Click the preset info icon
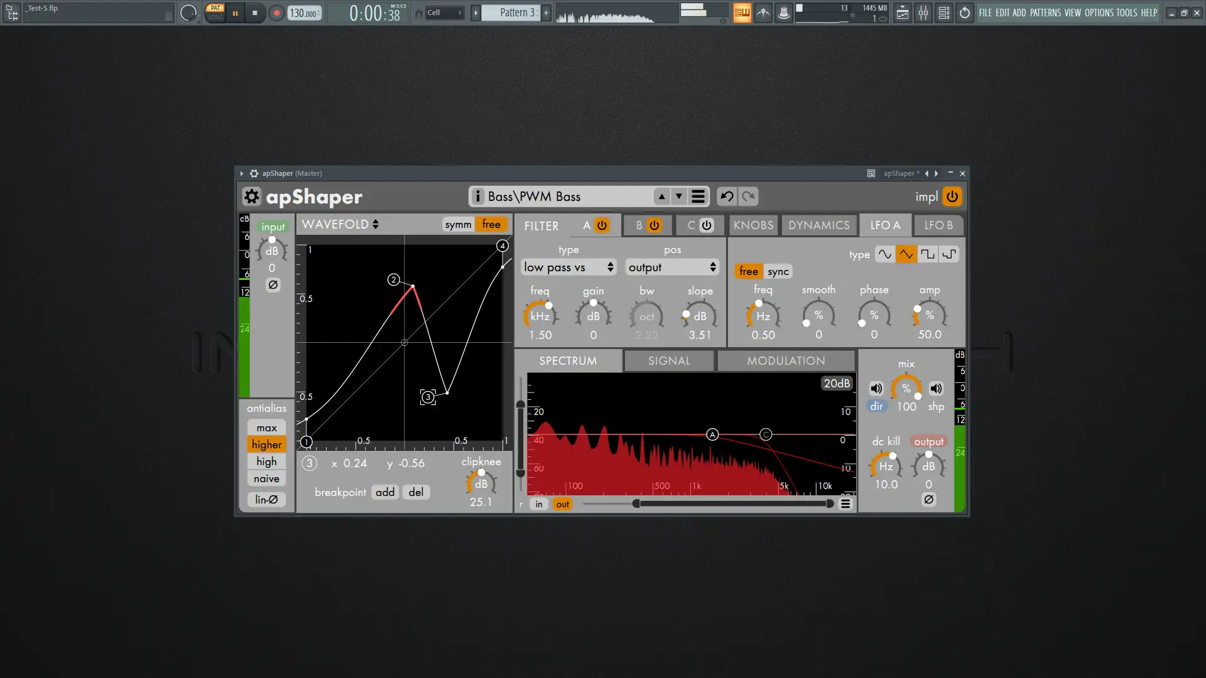Screen dimensions: 1206x678 pos(477,197)
